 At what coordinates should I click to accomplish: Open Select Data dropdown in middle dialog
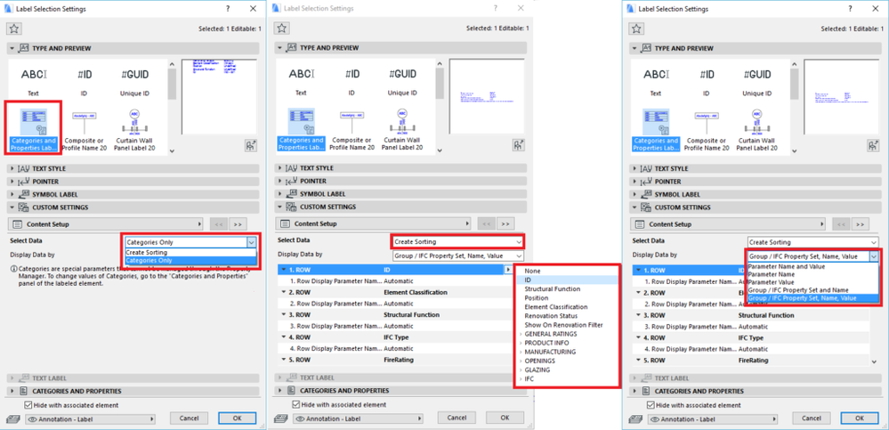point(458,241)
